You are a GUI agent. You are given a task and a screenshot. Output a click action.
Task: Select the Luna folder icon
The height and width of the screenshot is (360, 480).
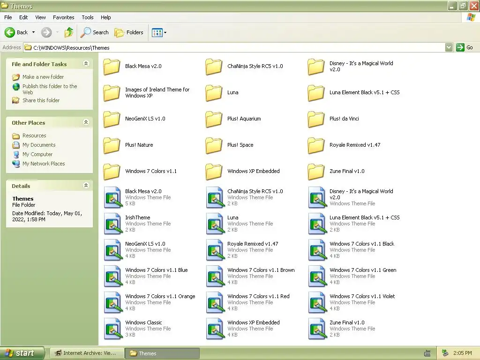coord(214,93)
